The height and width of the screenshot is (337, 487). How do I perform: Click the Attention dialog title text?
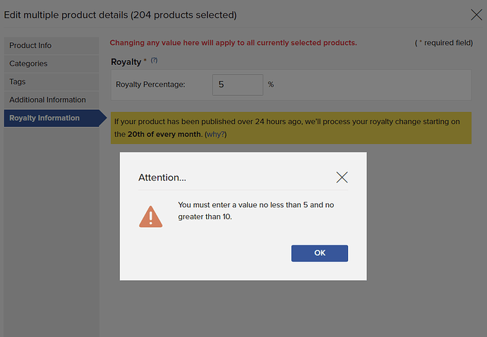[x=162, y=178]
